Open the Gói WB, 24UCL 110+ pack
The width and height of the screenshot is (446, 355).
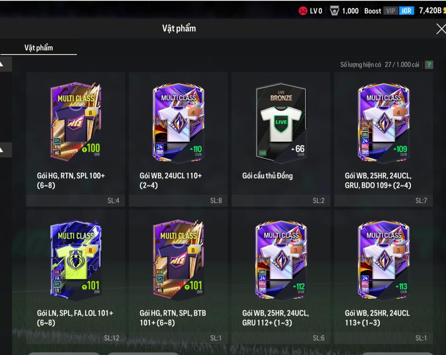tap(178, 139)
